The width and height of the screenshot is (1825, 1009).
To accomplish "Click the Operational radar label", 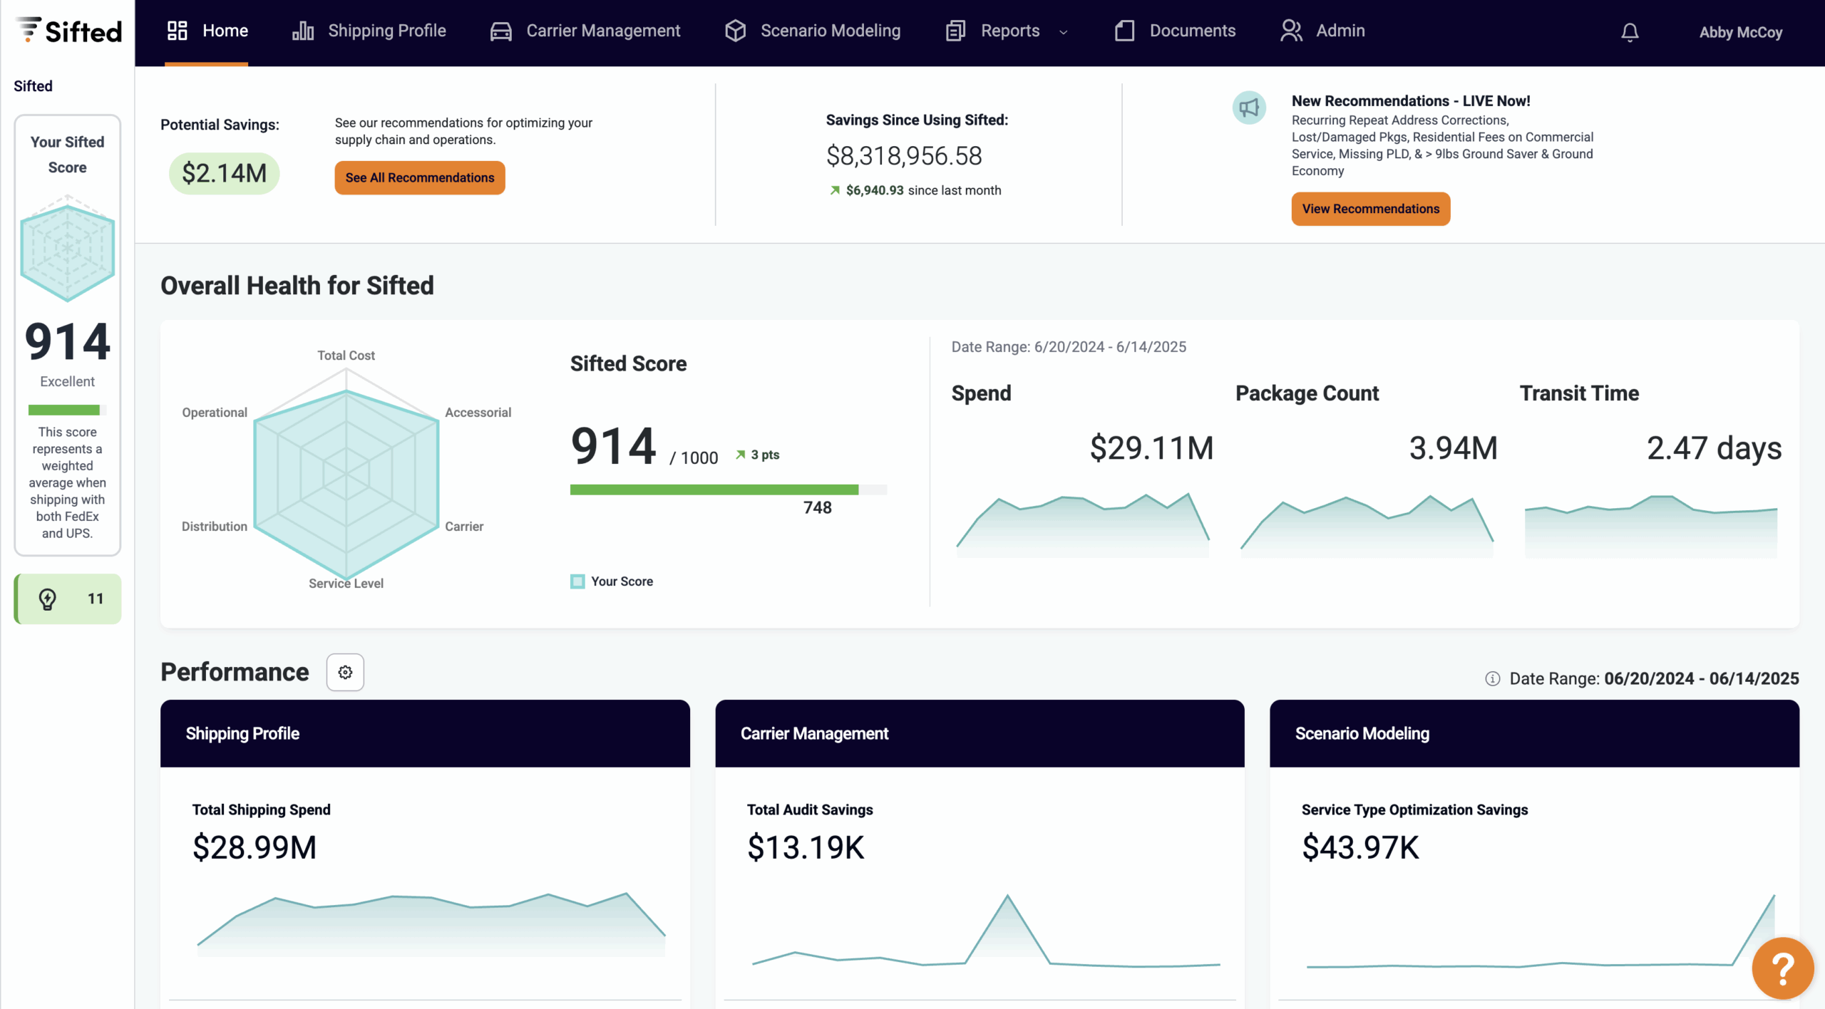I will point(214,412).
